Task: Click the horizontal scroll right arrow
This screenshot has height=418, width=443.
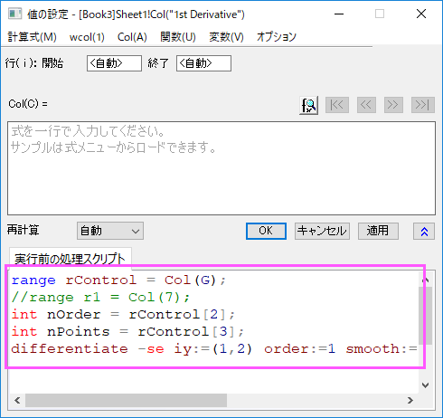Action: tap(410, 400)
